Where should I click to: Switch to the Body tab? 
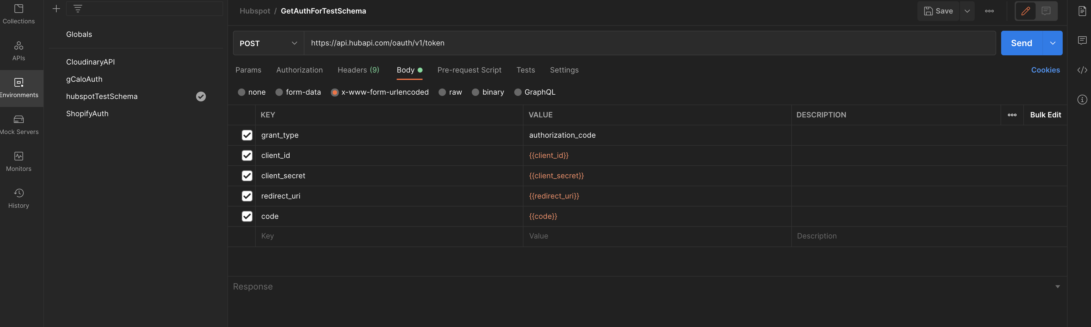pos(409,70)
